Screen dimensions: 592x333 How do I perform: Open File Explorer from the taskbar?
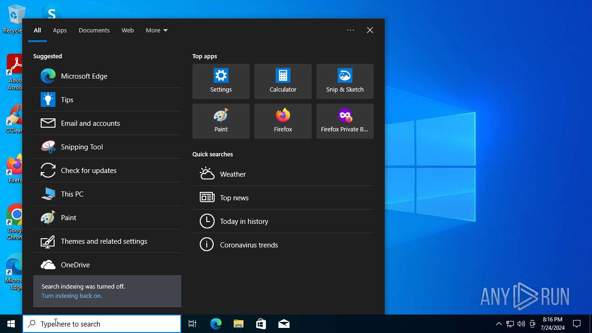pos(239,324)
